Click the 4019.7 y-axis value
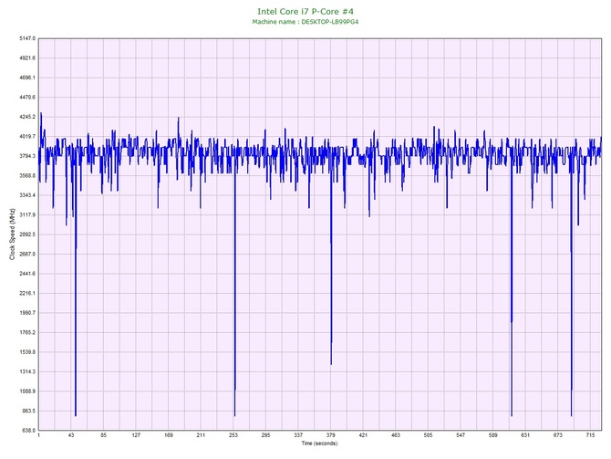The height and width of the screenshot is (459, 611). (x=27, y=137)
